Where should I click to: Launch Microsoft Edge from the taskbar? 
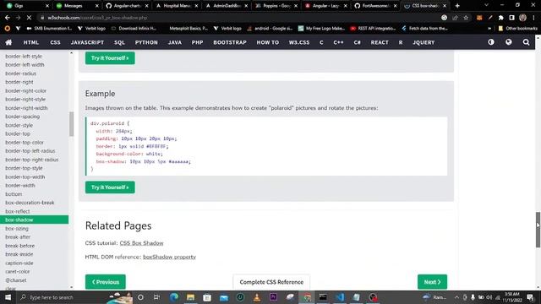174,297
